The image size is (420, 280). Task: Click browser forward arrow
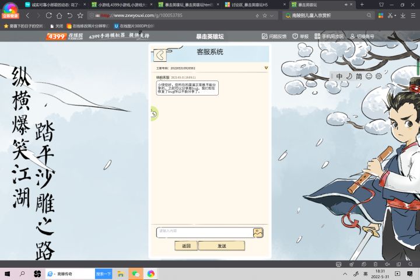pyautogui.click(x=38, y=16)
